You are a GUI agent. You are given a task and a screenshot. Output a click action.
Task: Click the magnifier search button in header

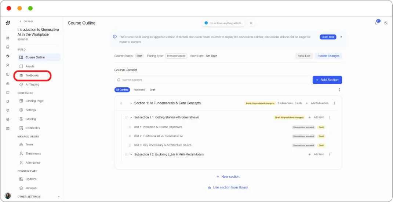tap(251, 23)
